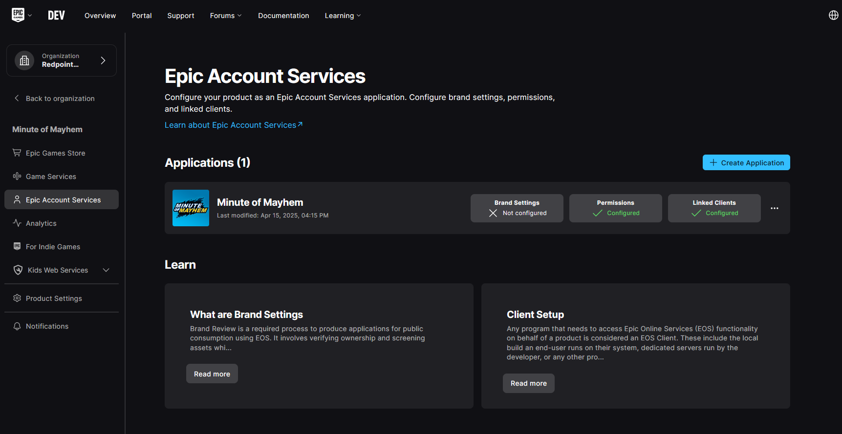842x434 pixels.
Task: Click the Create Application button
Action: click(746, 162)
